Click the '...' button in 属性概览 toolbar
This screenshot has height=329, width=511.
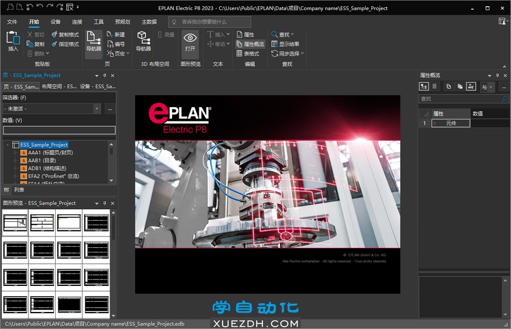[x=504, y=87]
